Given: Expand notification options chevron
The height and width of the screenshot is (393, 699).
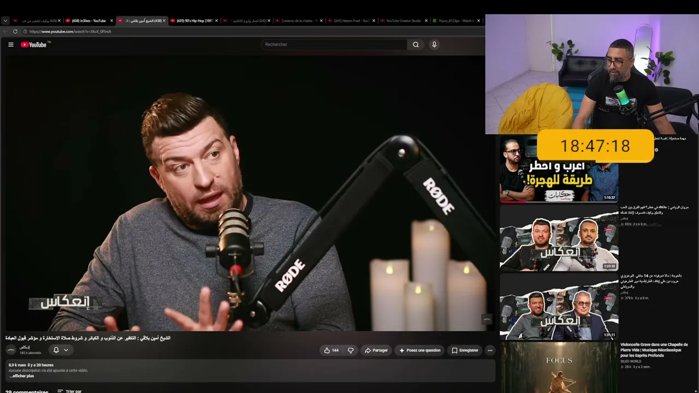Looking at the screenshot, I should coord(66,350).
